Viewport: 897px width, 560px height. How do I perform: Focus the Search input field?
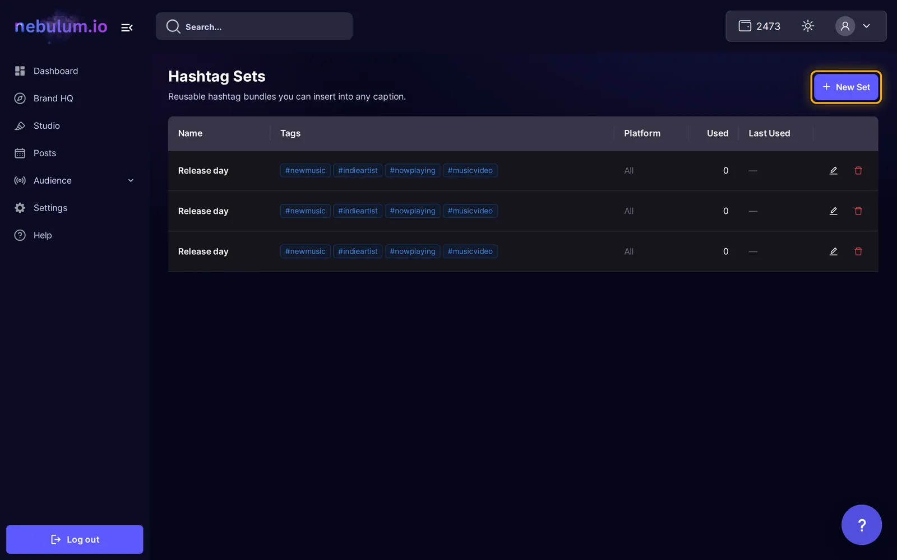[254, 26]
